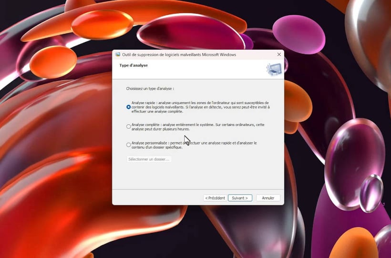Close the malware removal tool dialog

(x=279, y=54)
